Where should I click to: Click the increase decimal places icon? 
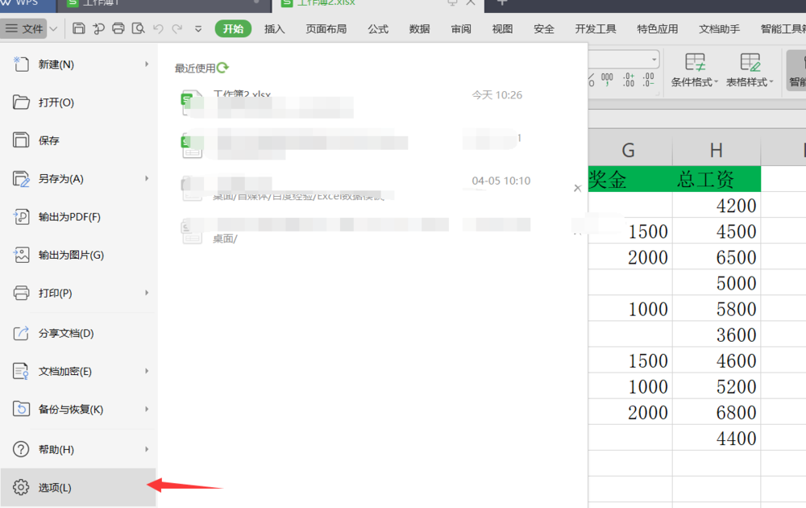tap(629, 79)
